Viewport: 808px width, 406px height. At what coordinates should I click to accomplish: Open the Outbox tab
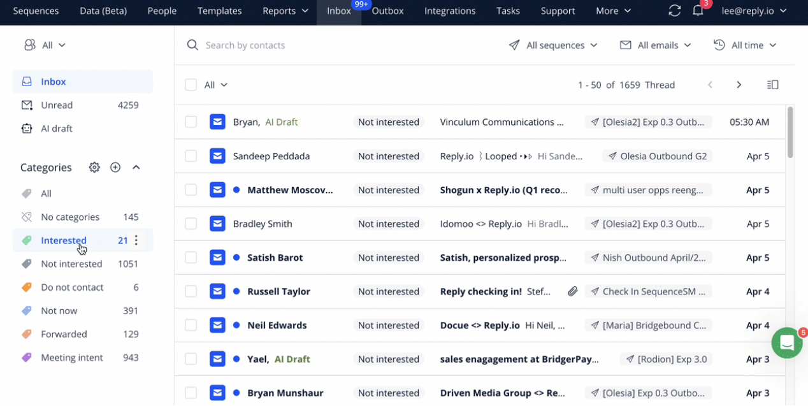387,11
